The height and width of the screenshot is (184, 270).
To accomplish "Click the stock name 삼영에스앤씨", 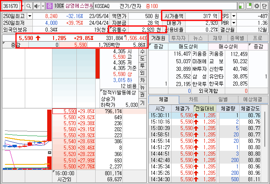I will pyautogui.click(x=79, y=6).
